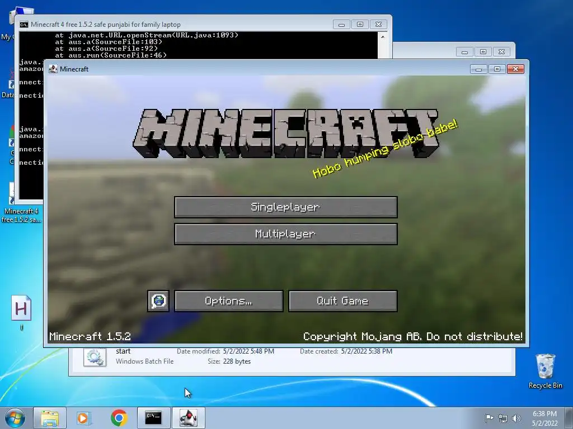Click the console line 'at aus.run(SourceFile:46)'
The image size is (573, 429).
[111, 55]
